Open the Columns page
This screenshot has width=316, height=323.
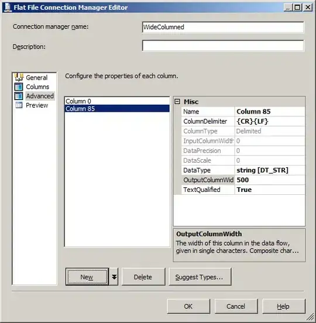click(37, 87)
